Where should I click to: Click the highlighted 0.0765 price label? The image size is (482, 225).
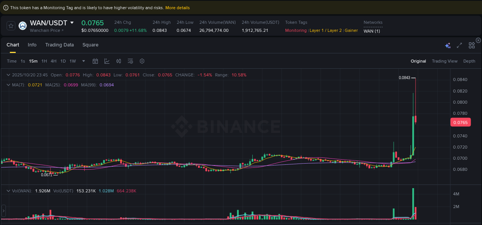point(460,122)
